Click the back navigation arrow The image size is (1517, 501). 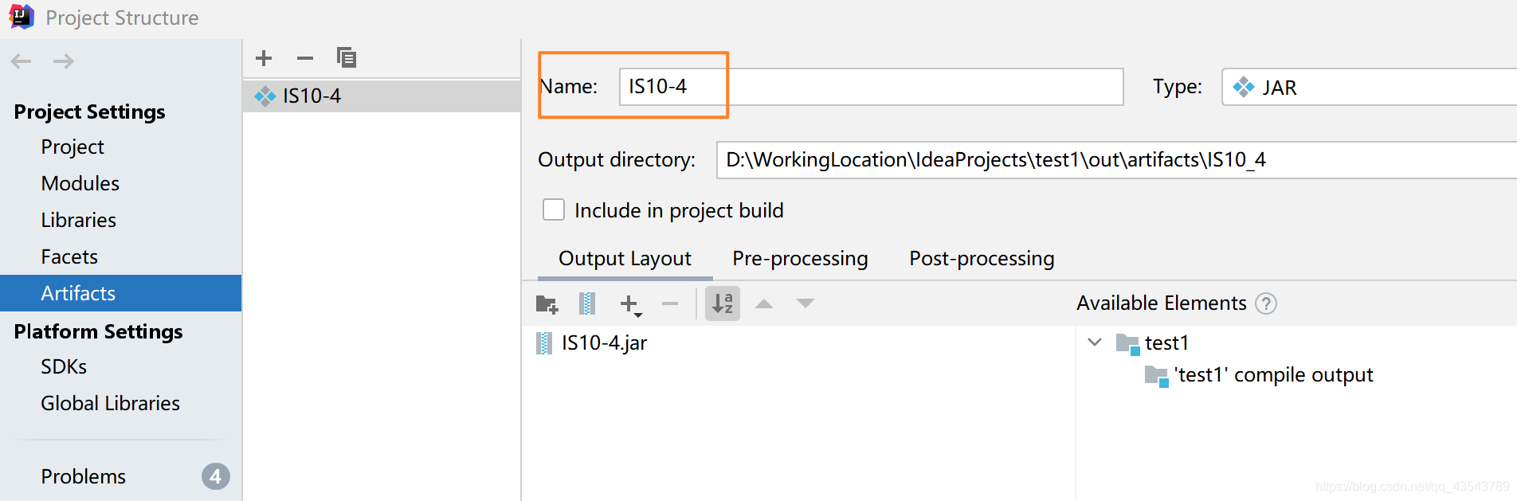coord(22,61)
